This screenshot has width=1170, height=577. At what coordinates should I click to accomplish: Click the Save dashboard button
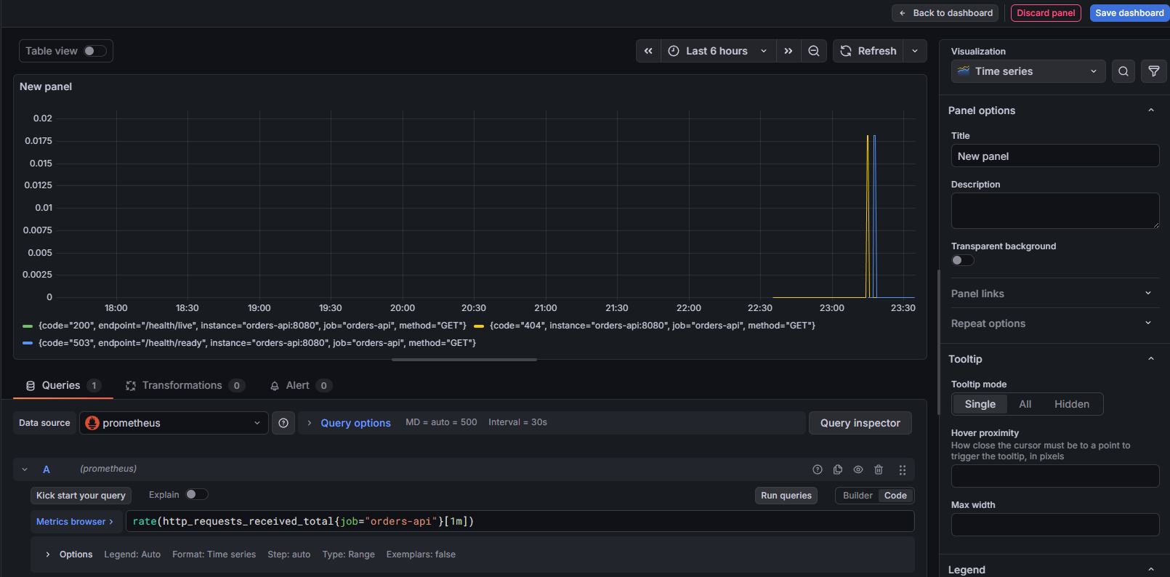[x=1129, y=13]
